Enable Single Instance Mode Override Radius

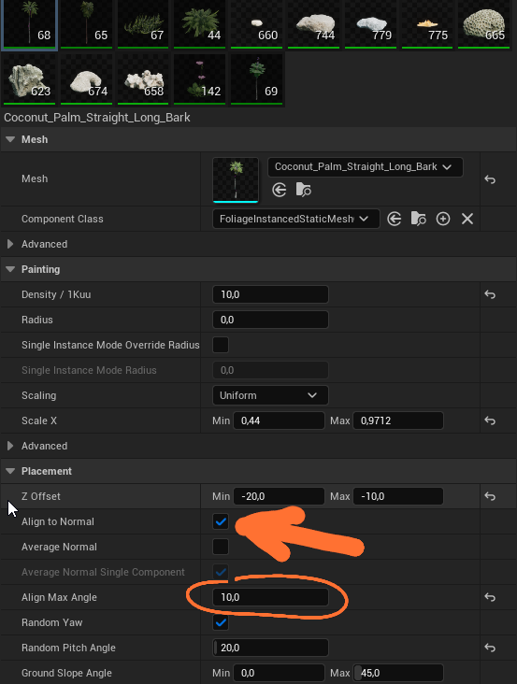pyautogui.click(x=221, y=345)
